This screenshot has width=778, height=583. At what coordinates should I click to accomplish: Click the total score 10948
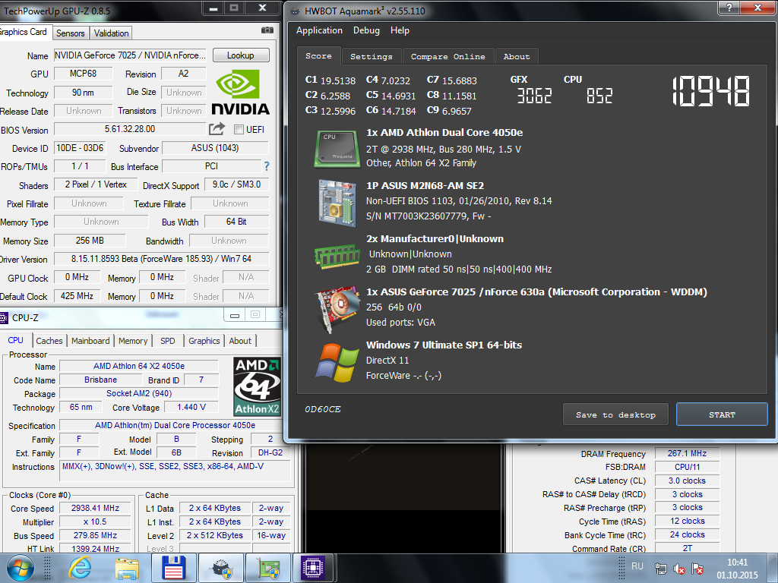710,92
